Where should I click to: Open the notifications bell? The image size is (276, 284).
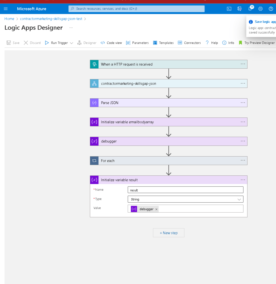pos(250,9)
